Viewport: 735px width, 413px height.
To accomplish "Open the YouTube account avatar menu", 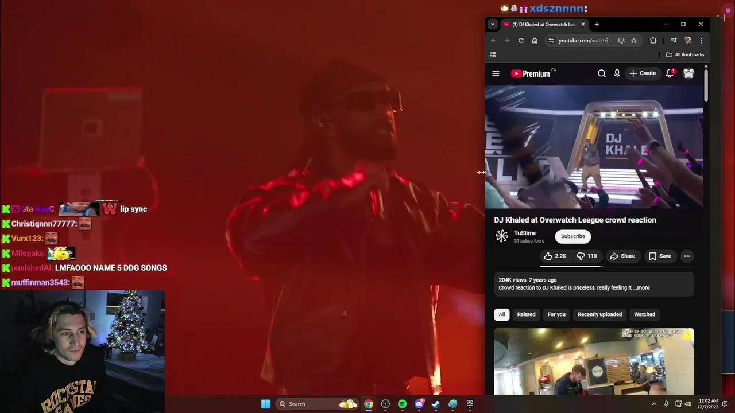I will click(688, 73).
